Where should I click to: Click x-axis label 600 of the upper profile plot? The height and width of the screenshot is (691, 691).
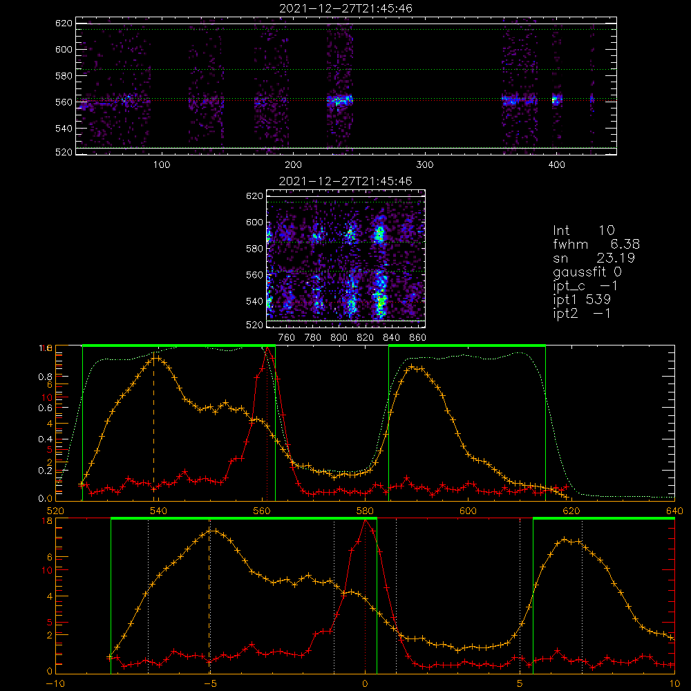[468, 511]
